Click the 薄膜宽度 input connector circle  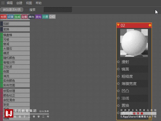pyautogui.click(x=118, y=84)
